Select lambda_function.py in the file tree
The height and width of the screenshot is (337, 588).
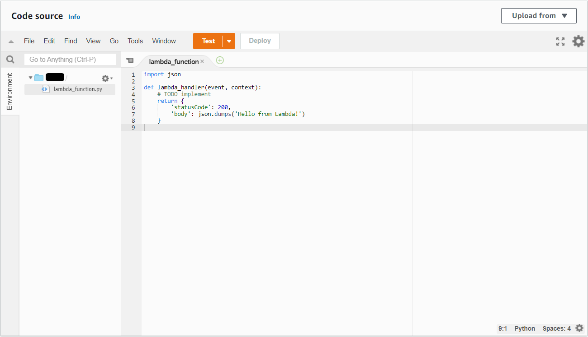click(70, 89)
